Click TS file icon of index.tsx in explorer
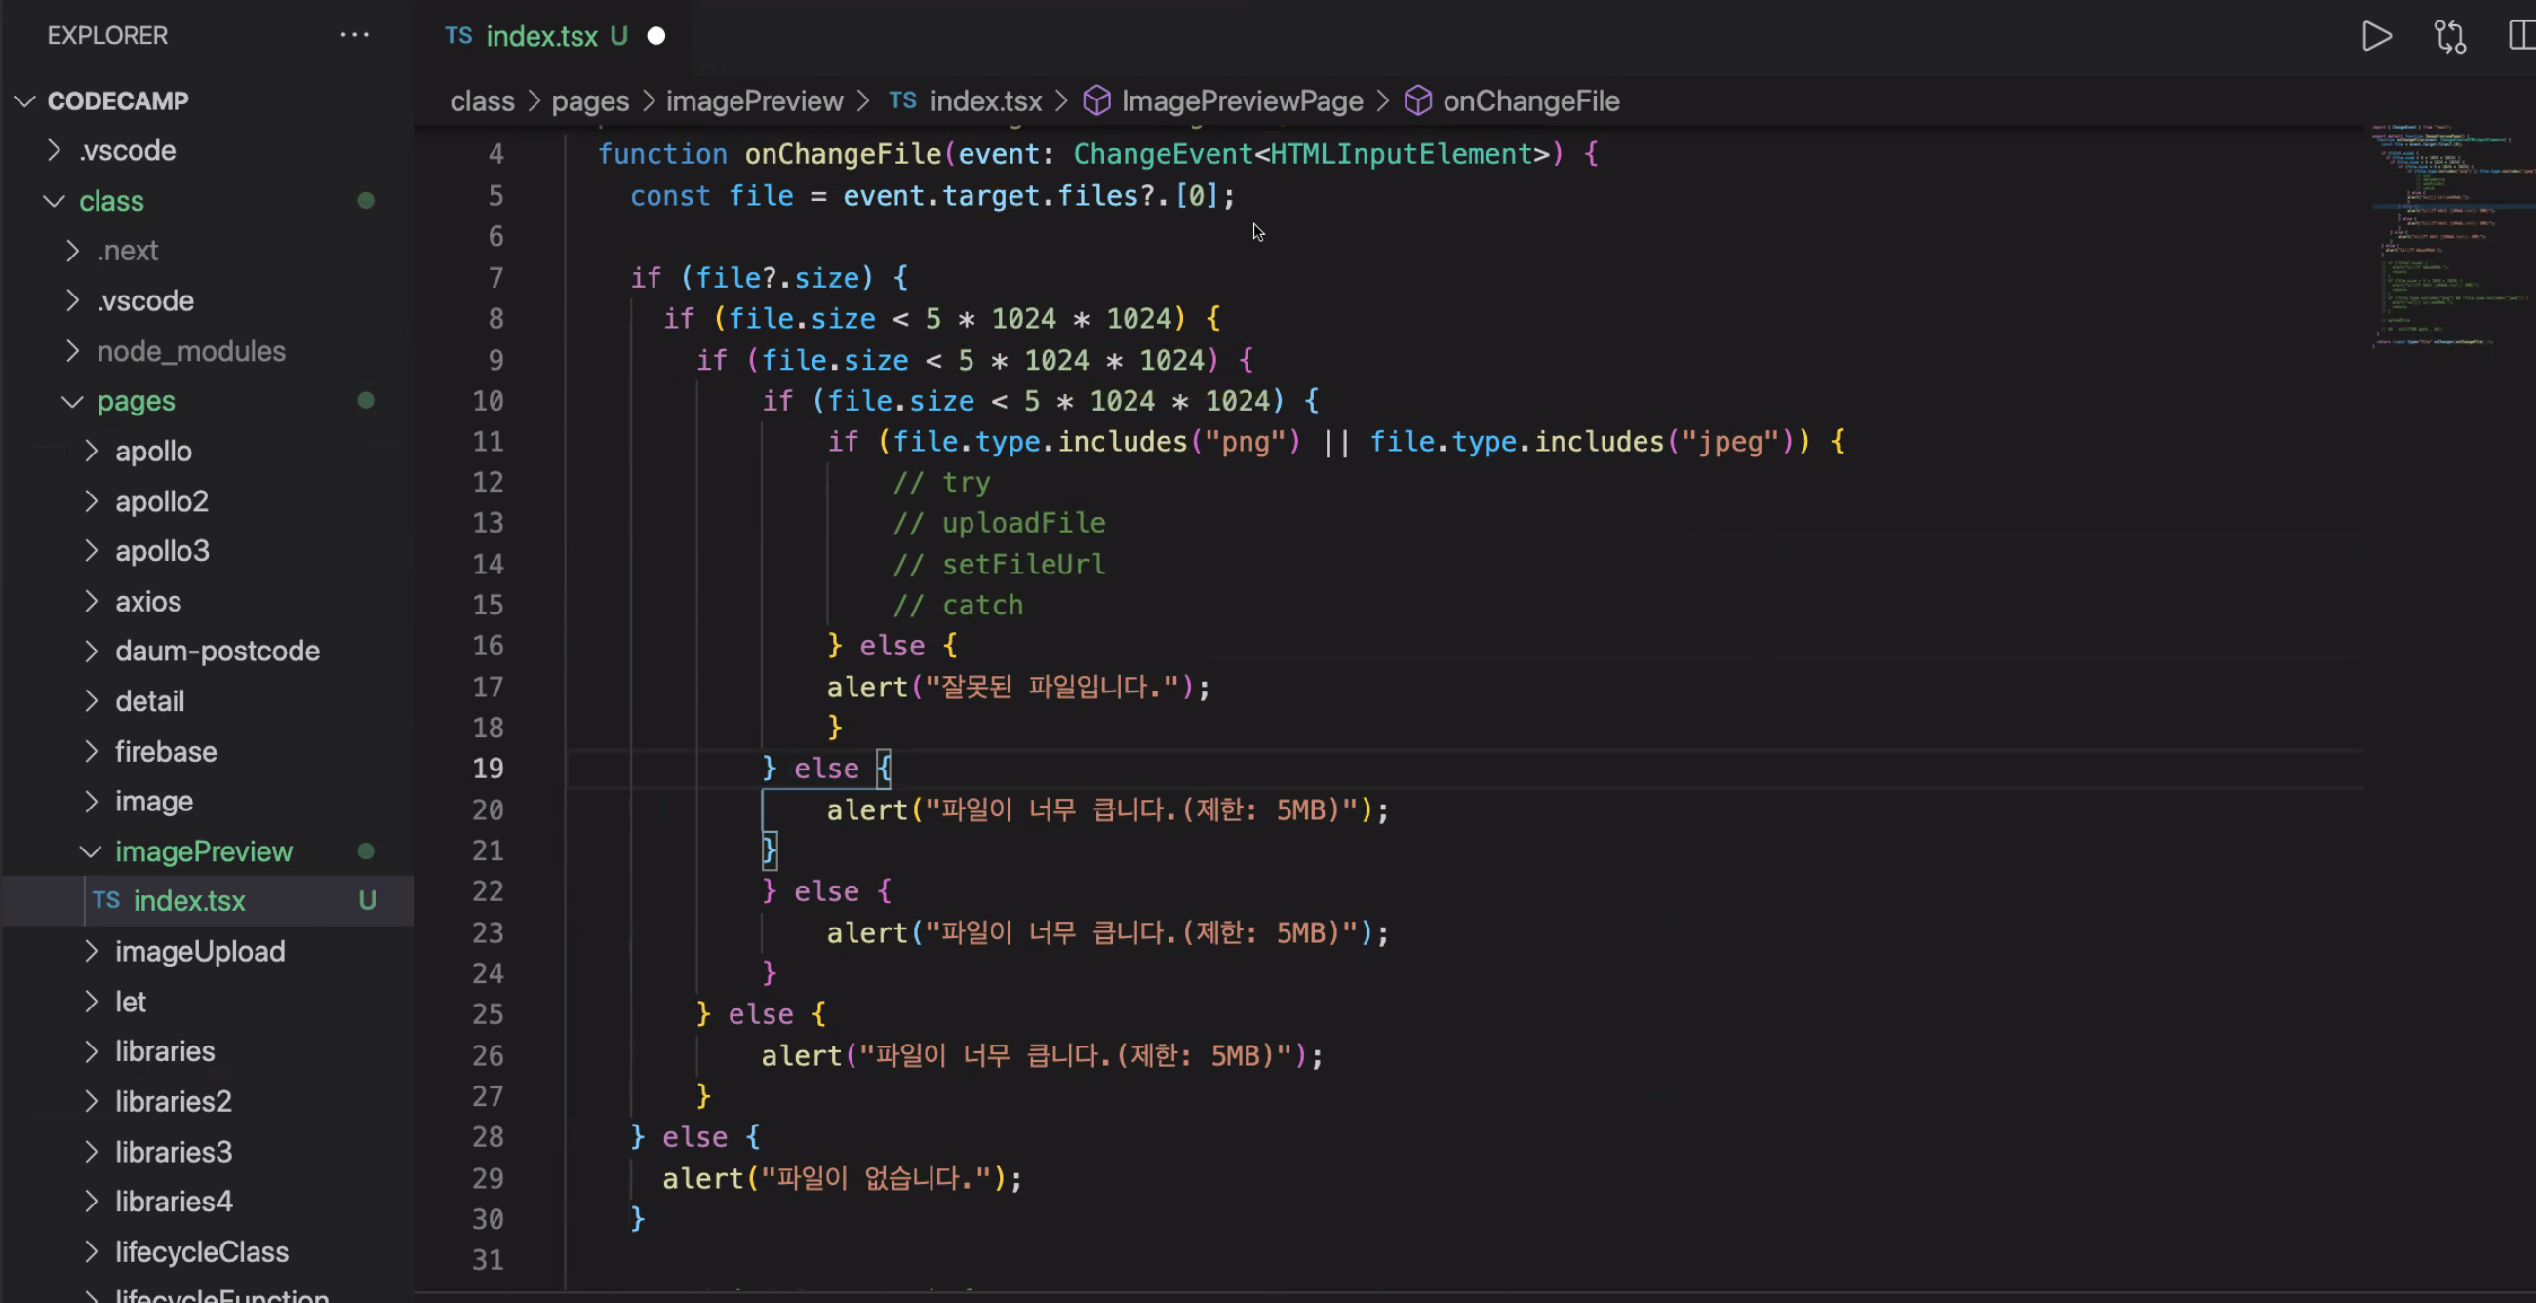Image resolution: width=2536 pixels, height=1303 pixels. [106, 900]
